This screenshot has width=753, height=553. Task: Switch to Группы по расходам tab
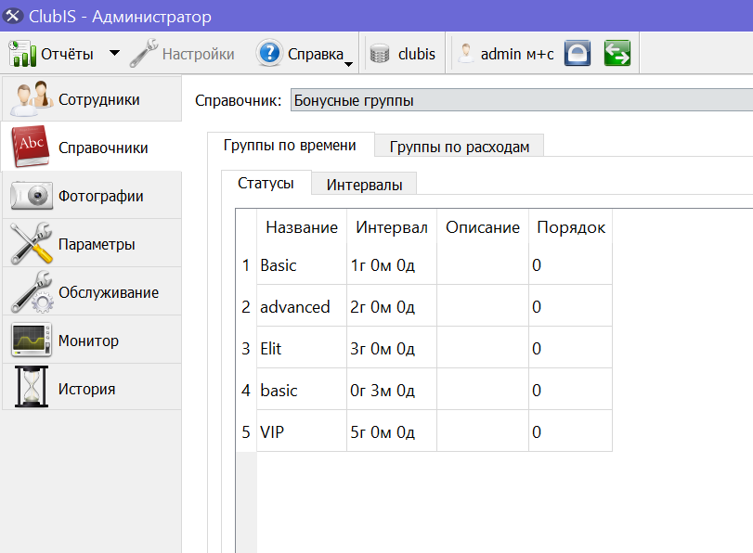pos(459,146)
